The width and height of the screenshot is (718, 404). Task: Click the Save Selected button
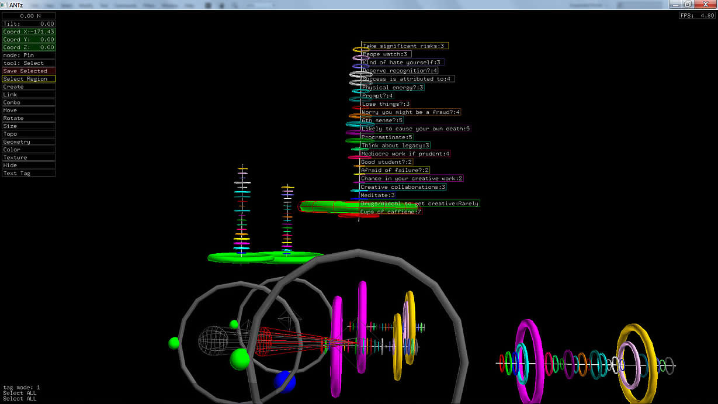28,71
